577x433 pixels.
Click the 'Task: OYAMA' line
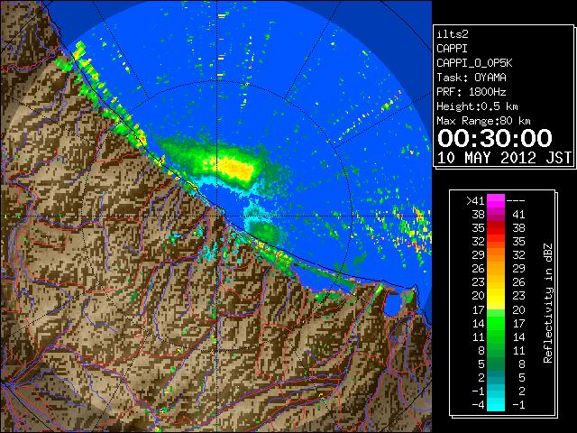472,78
